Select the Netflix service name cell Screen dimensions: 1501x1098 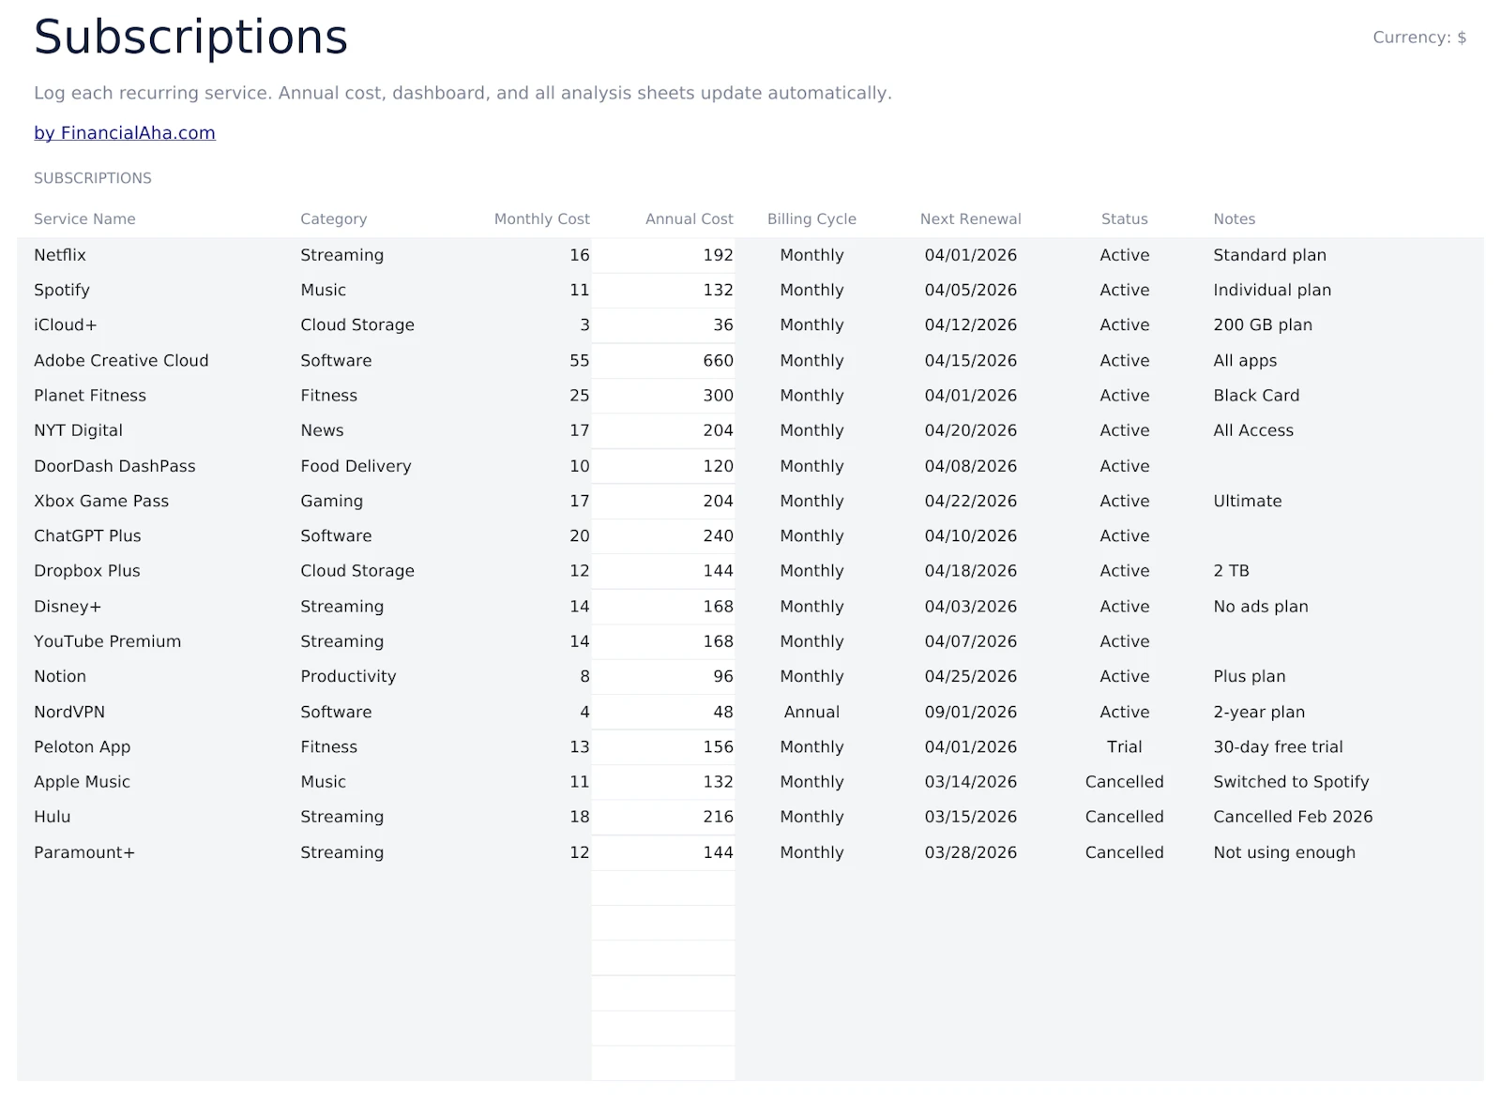(60, 255)
